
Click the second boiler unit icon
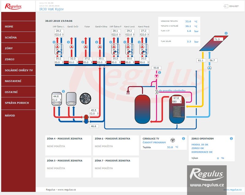[71, 99]
